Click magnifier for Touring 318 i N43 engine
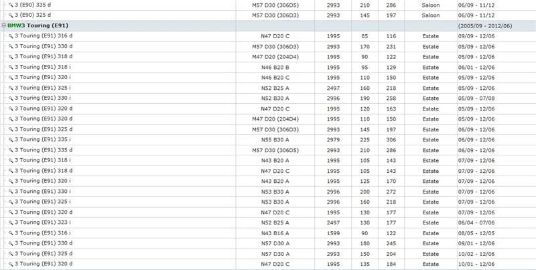The image size is (536, 270). (x=11, y=160)
